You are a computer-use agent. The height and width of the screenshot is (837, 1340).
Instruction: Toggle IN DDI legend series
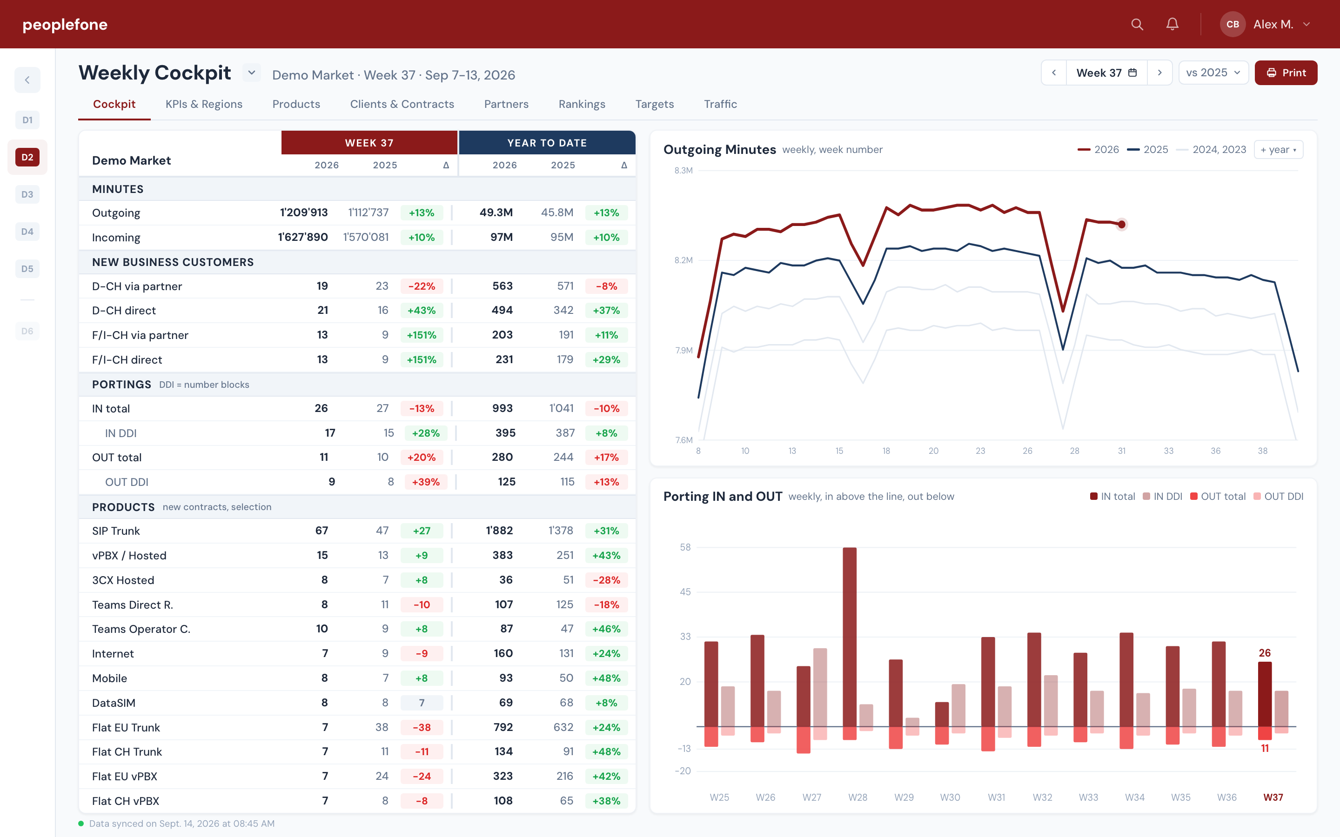coord(1162,497)
